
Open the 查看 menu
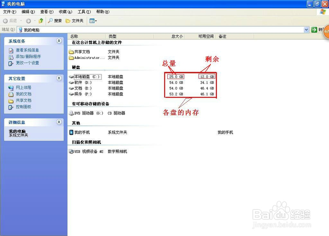pyautogui.click(x=46, y=11)
